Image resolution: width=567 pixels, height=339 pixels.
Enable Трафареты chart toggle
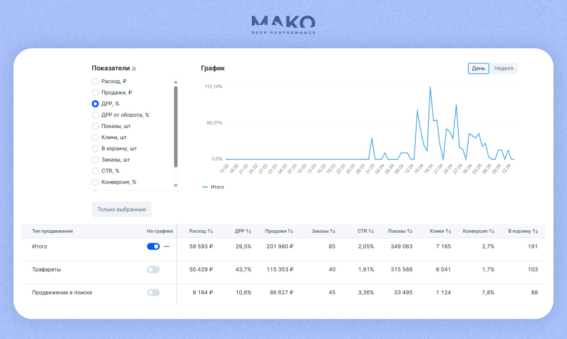(153, 269)
